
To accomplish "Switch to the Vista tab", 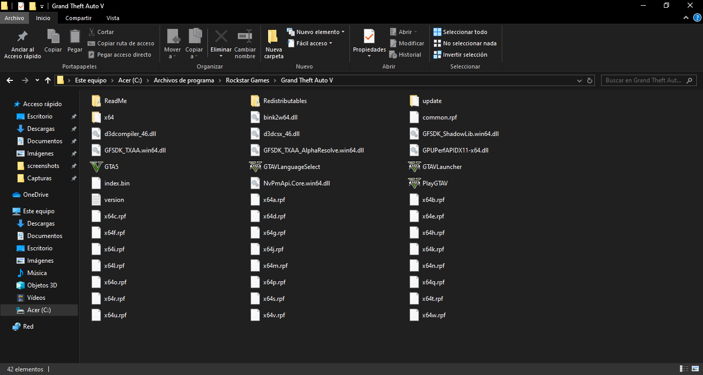I will pyautogui.click(x=113, y=18).
